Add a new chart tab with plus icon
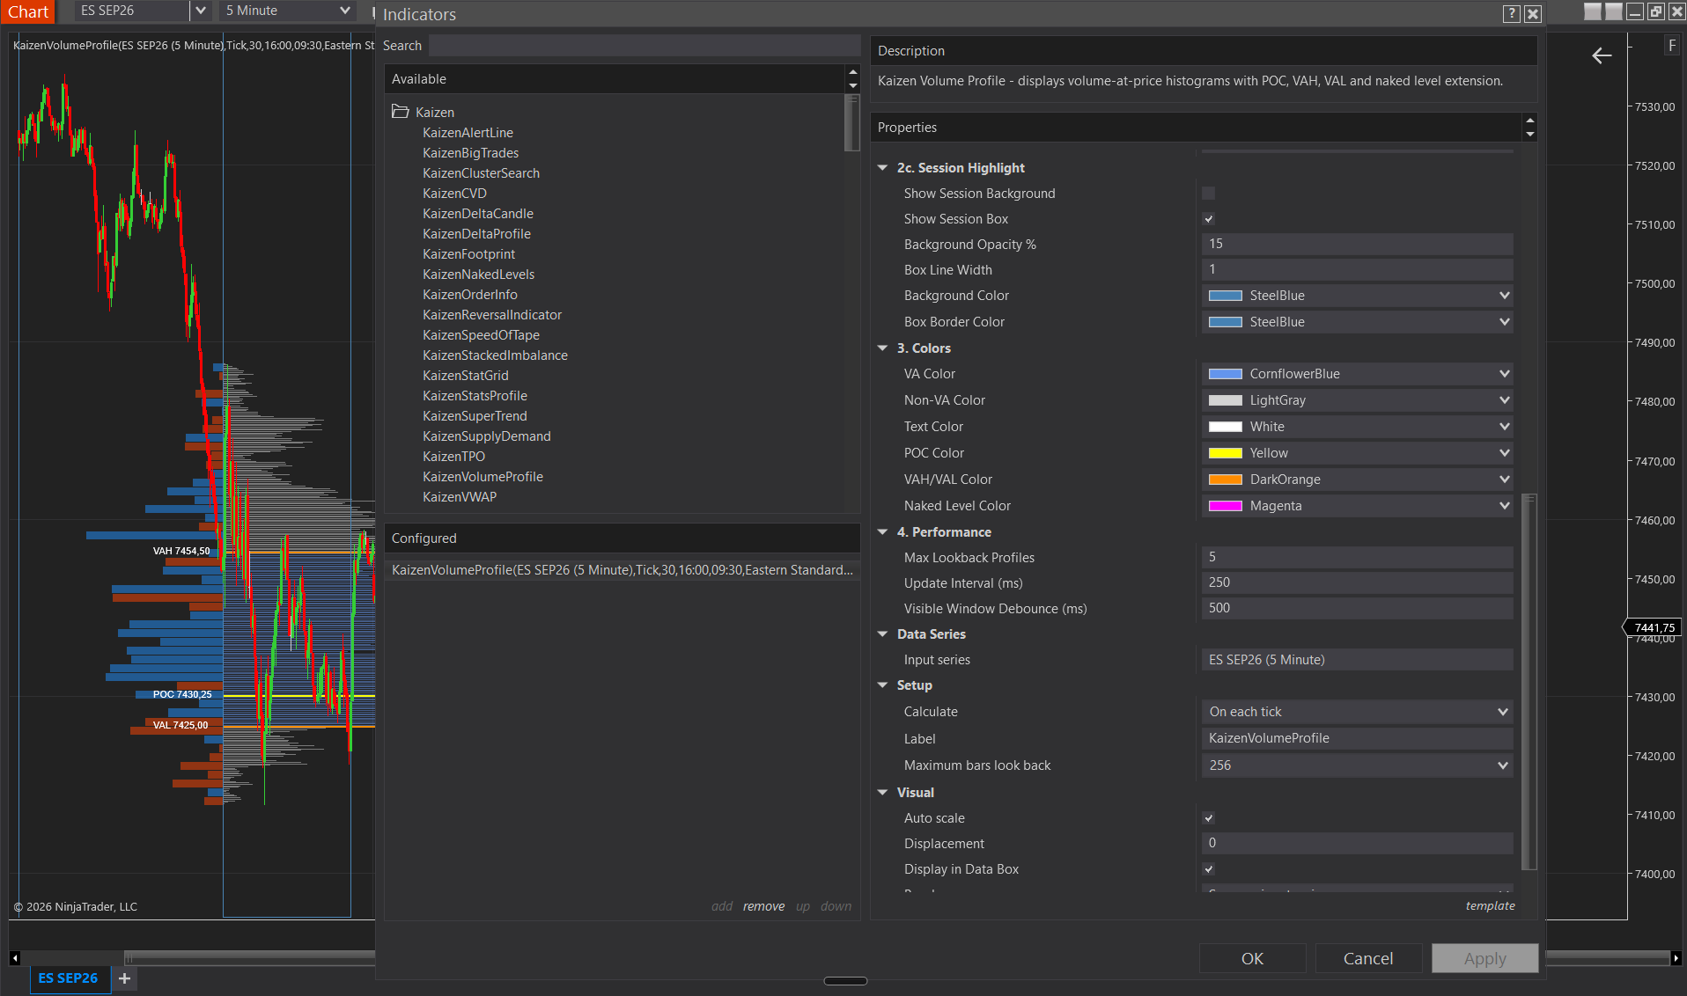 (124, 978)
